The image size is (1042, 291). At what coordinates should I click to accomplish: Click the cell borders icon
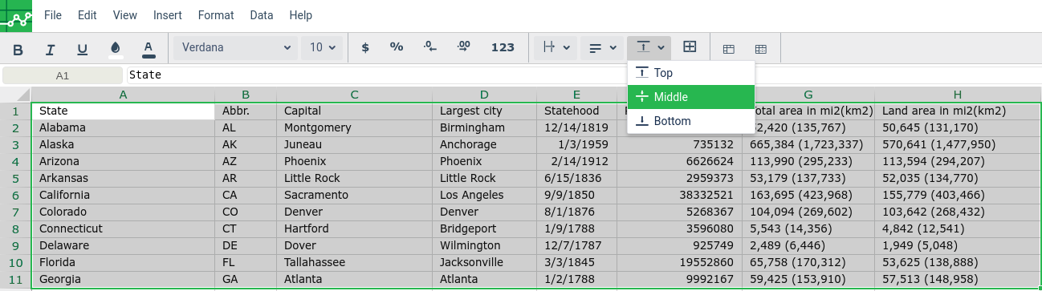coord(690,47)
